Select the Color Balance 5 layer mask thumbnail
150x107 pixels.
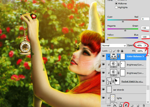(x=123, y=56)
